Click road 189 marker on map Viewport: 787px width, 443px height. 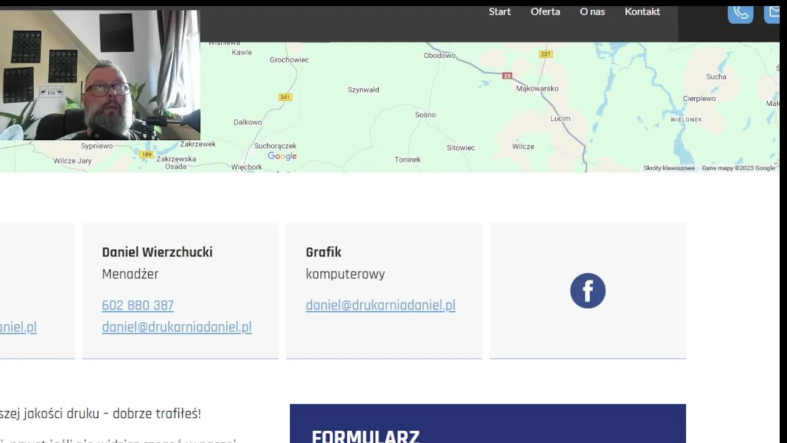[146, 154]
